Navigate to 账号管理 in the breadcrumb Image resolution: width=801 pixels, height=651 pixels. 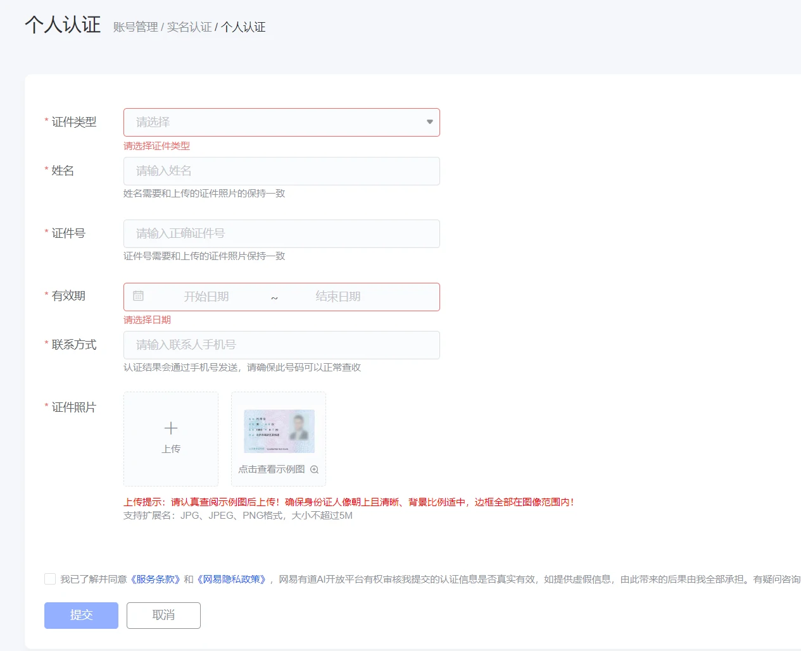(137, 27)
